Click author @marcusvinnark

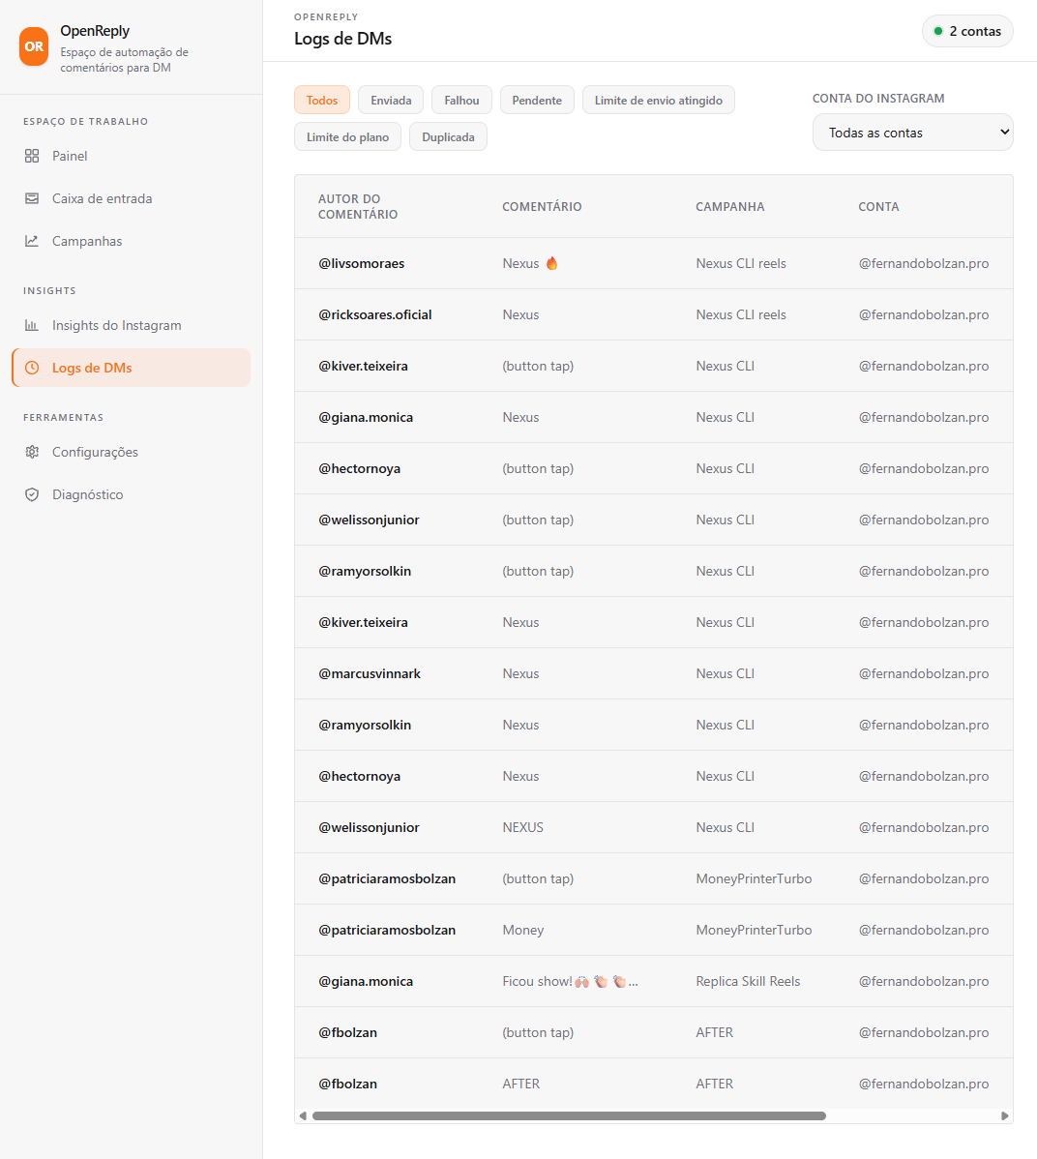click(370, 673)
